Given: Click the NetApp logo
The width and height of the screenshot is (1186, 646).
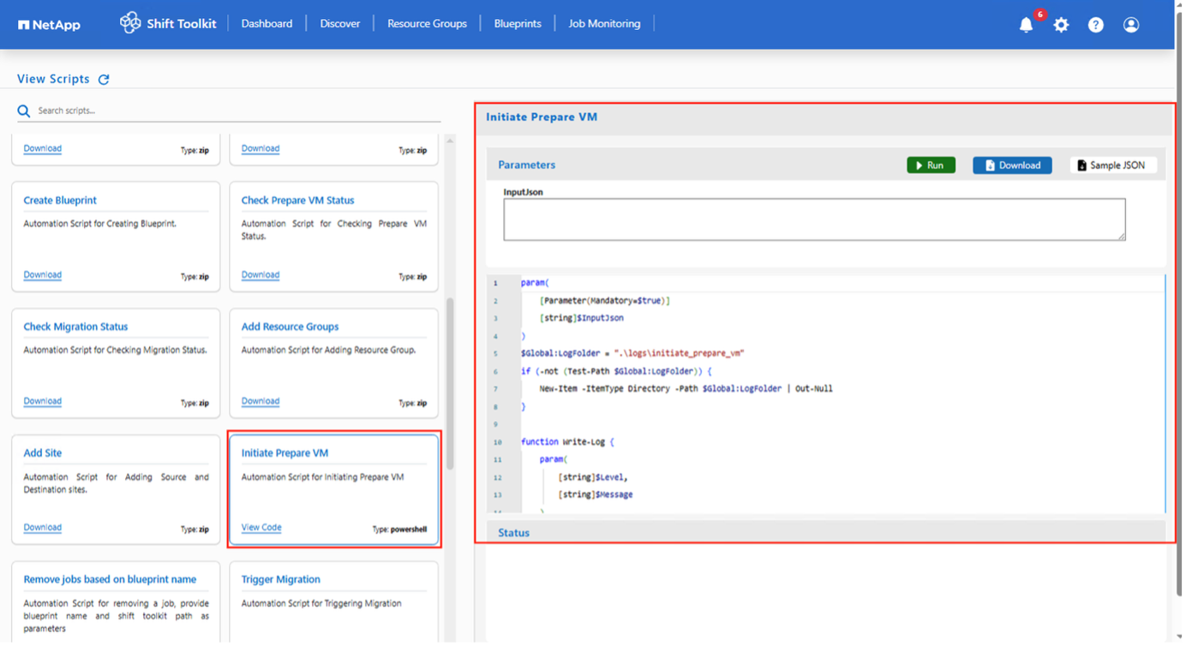Looking at the screenshot, I should click(x=49, y=24).
